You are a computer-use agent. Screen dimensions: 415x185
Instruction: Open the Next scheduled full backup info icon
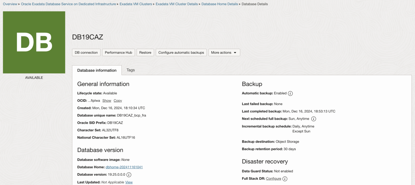click(x=314, y=119)
